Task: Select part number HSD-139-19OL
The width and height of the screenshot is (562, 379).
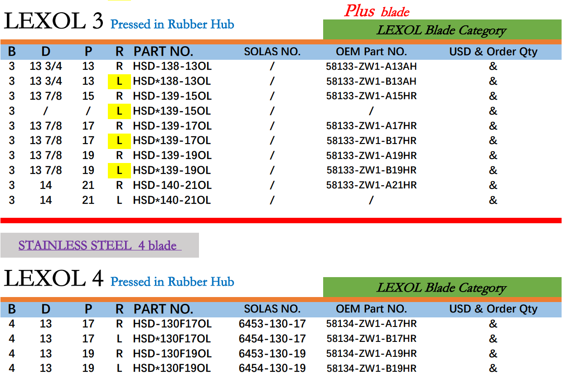Action: coord(172,155)
